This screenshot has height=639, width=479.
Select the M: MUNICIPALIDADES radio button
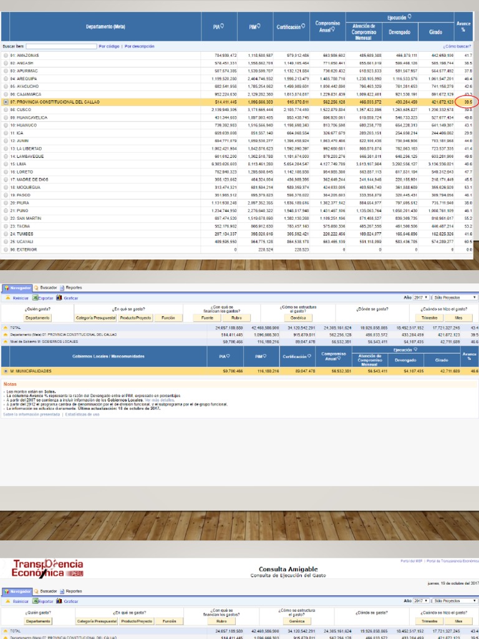coord(6,371)
